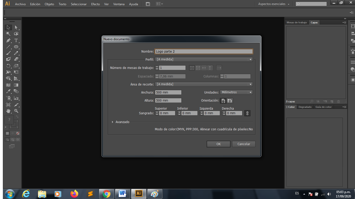This screenshot has width=355, height=199.
Task: Switch to the Degradado tab
Action: pos(305,107)
